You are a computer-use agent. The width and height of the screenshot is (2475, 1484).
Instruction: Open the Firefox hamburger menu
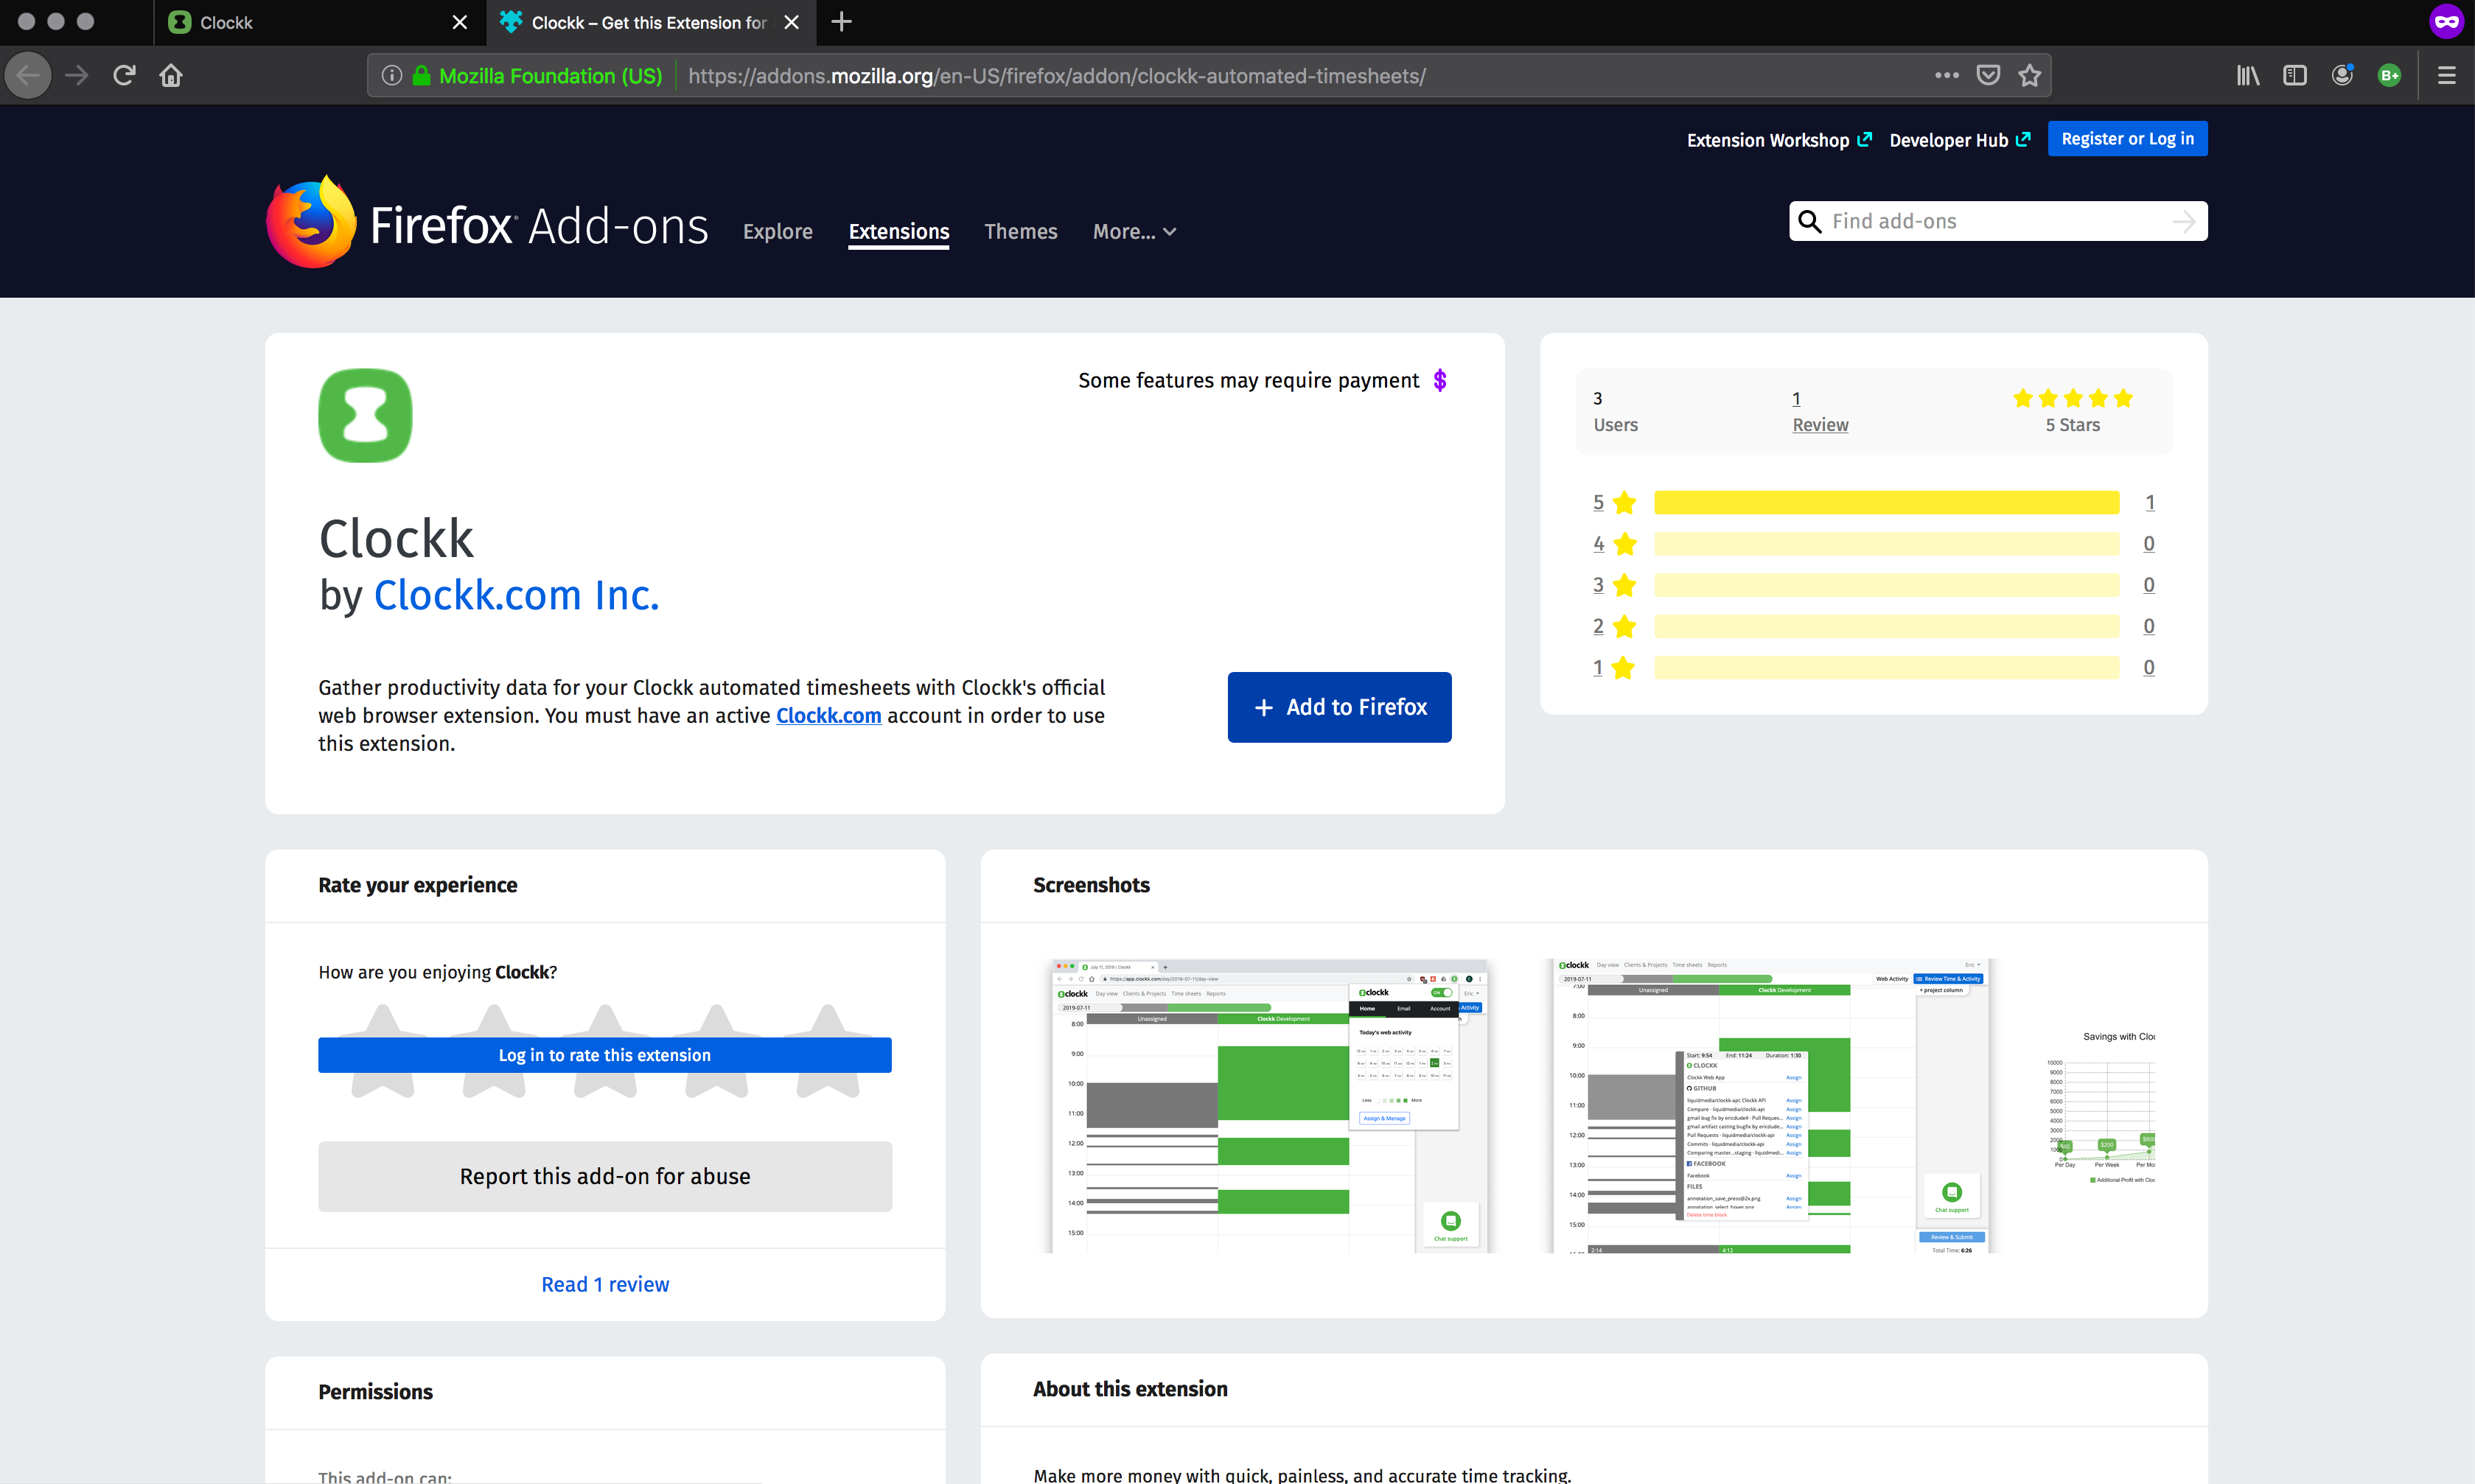tap(2446, 75)
